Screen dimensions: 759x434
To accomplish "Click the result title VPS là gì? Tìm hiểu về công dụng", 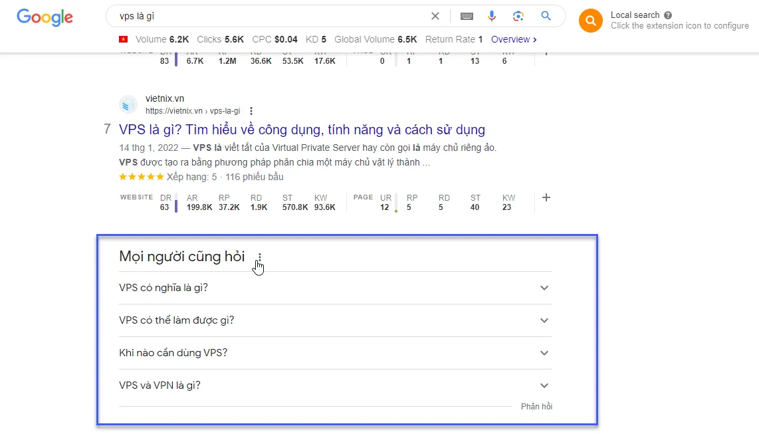I will [300, 129].
